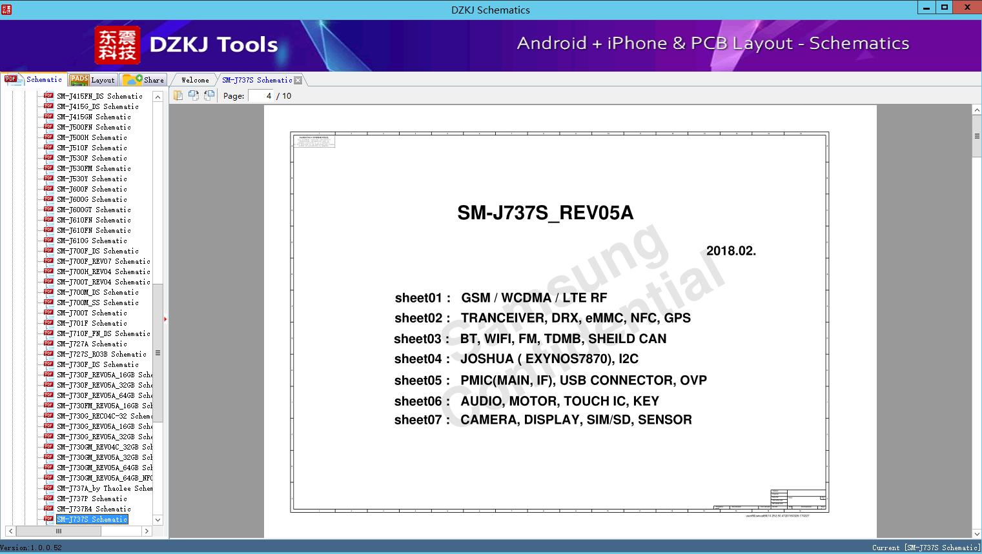Open SM-J730FM_REV05A_16GB schematic entry
This screenshot has height=554, width=982.
(105, 406)
